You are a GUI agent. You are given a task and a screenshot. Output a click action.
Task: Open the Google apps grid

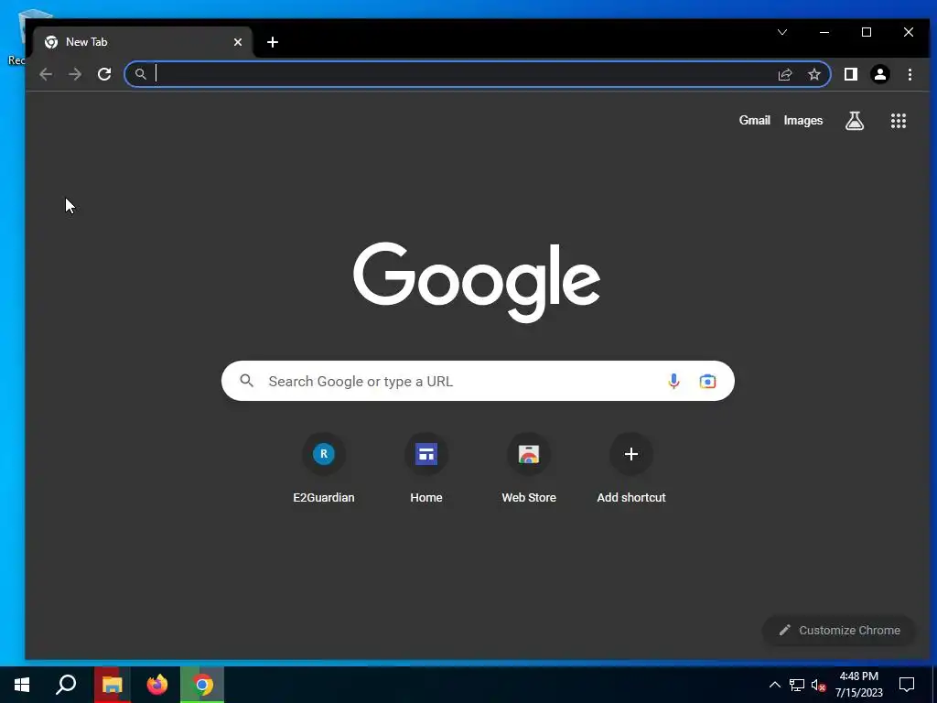tap(899, 121)
